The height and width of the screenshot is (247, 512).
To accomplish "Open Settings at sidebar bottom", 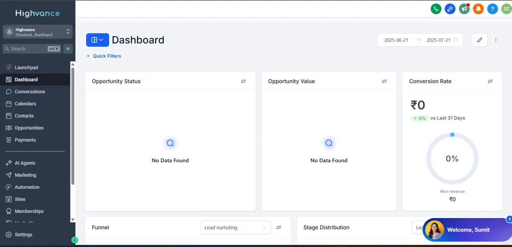I will (23, 235).
